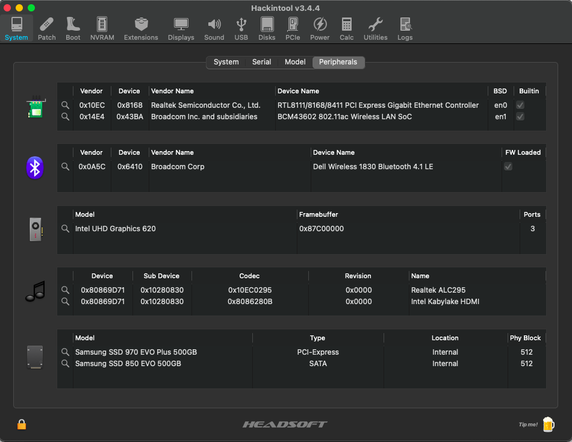
Task: Open the Utilities section
Action: [375, 28]
